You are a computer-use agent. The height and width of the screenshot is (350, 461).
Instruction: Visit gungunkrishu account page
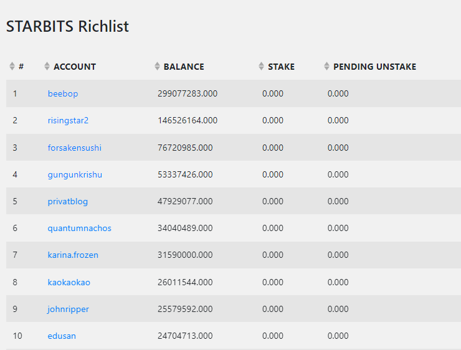point(75,174)
